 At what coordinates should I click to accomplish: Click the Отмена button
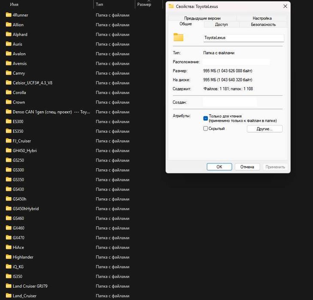tap(247, 167)
